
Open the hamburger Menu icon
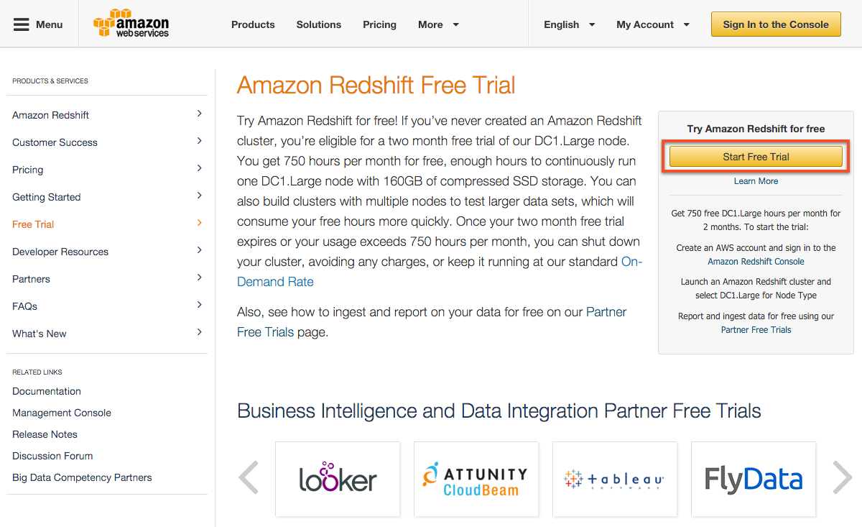tap(22, 24)
